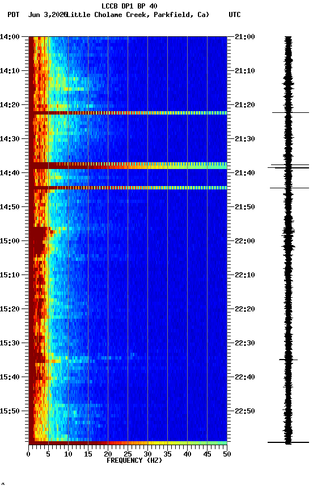This screenshot has height=490, width=313.
Task: Click the 40 Hz frequency axis label
Action: coord(187,454)
